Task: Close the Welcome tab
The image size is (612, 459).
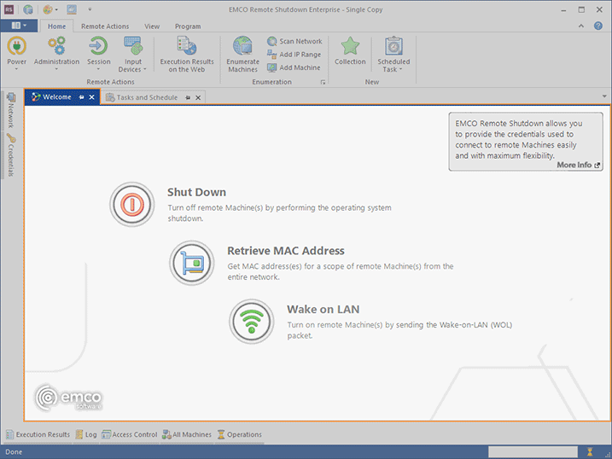Action: (x=92, y=98)
